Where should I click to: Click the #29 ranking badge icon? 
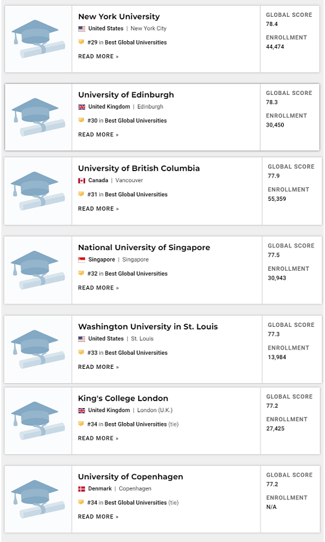tap(81, 42)
